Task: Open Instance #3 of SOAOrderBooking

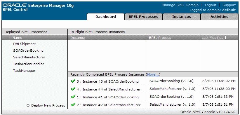Action: click(x=108, y=81)
